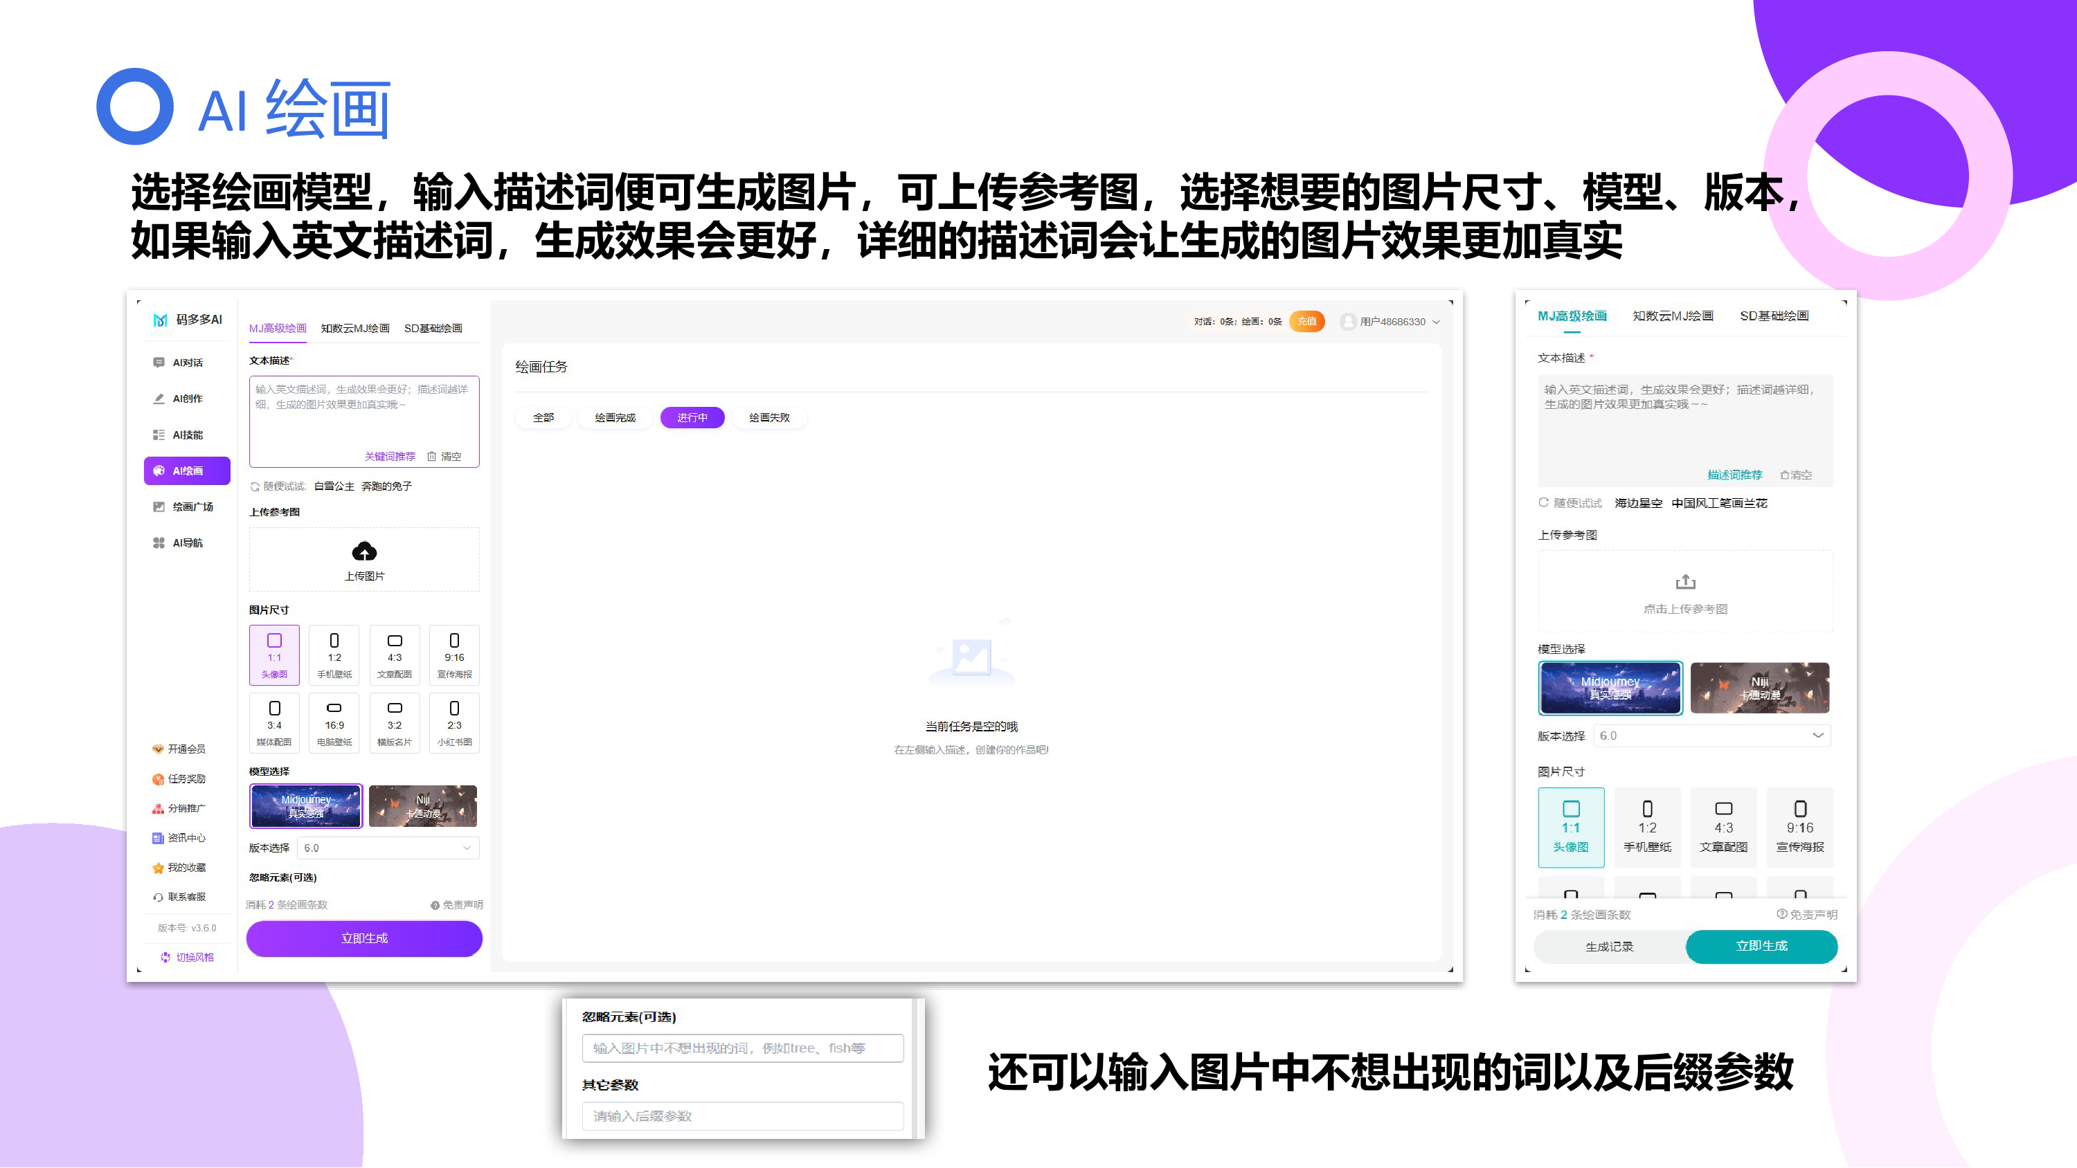The image size is (2077, 1168).
Task: Switch to the SD基础绘画 tab in left panel
Action: [433, 328]
